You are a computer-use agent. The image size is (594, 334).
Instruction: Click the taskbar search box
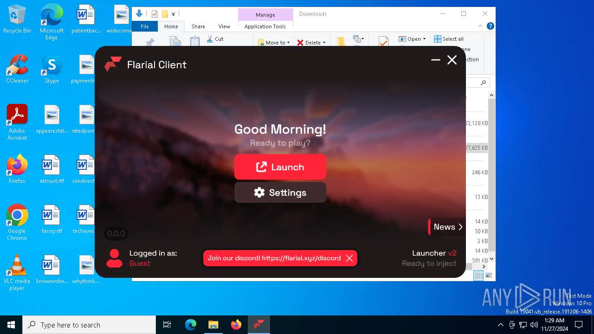89,325
